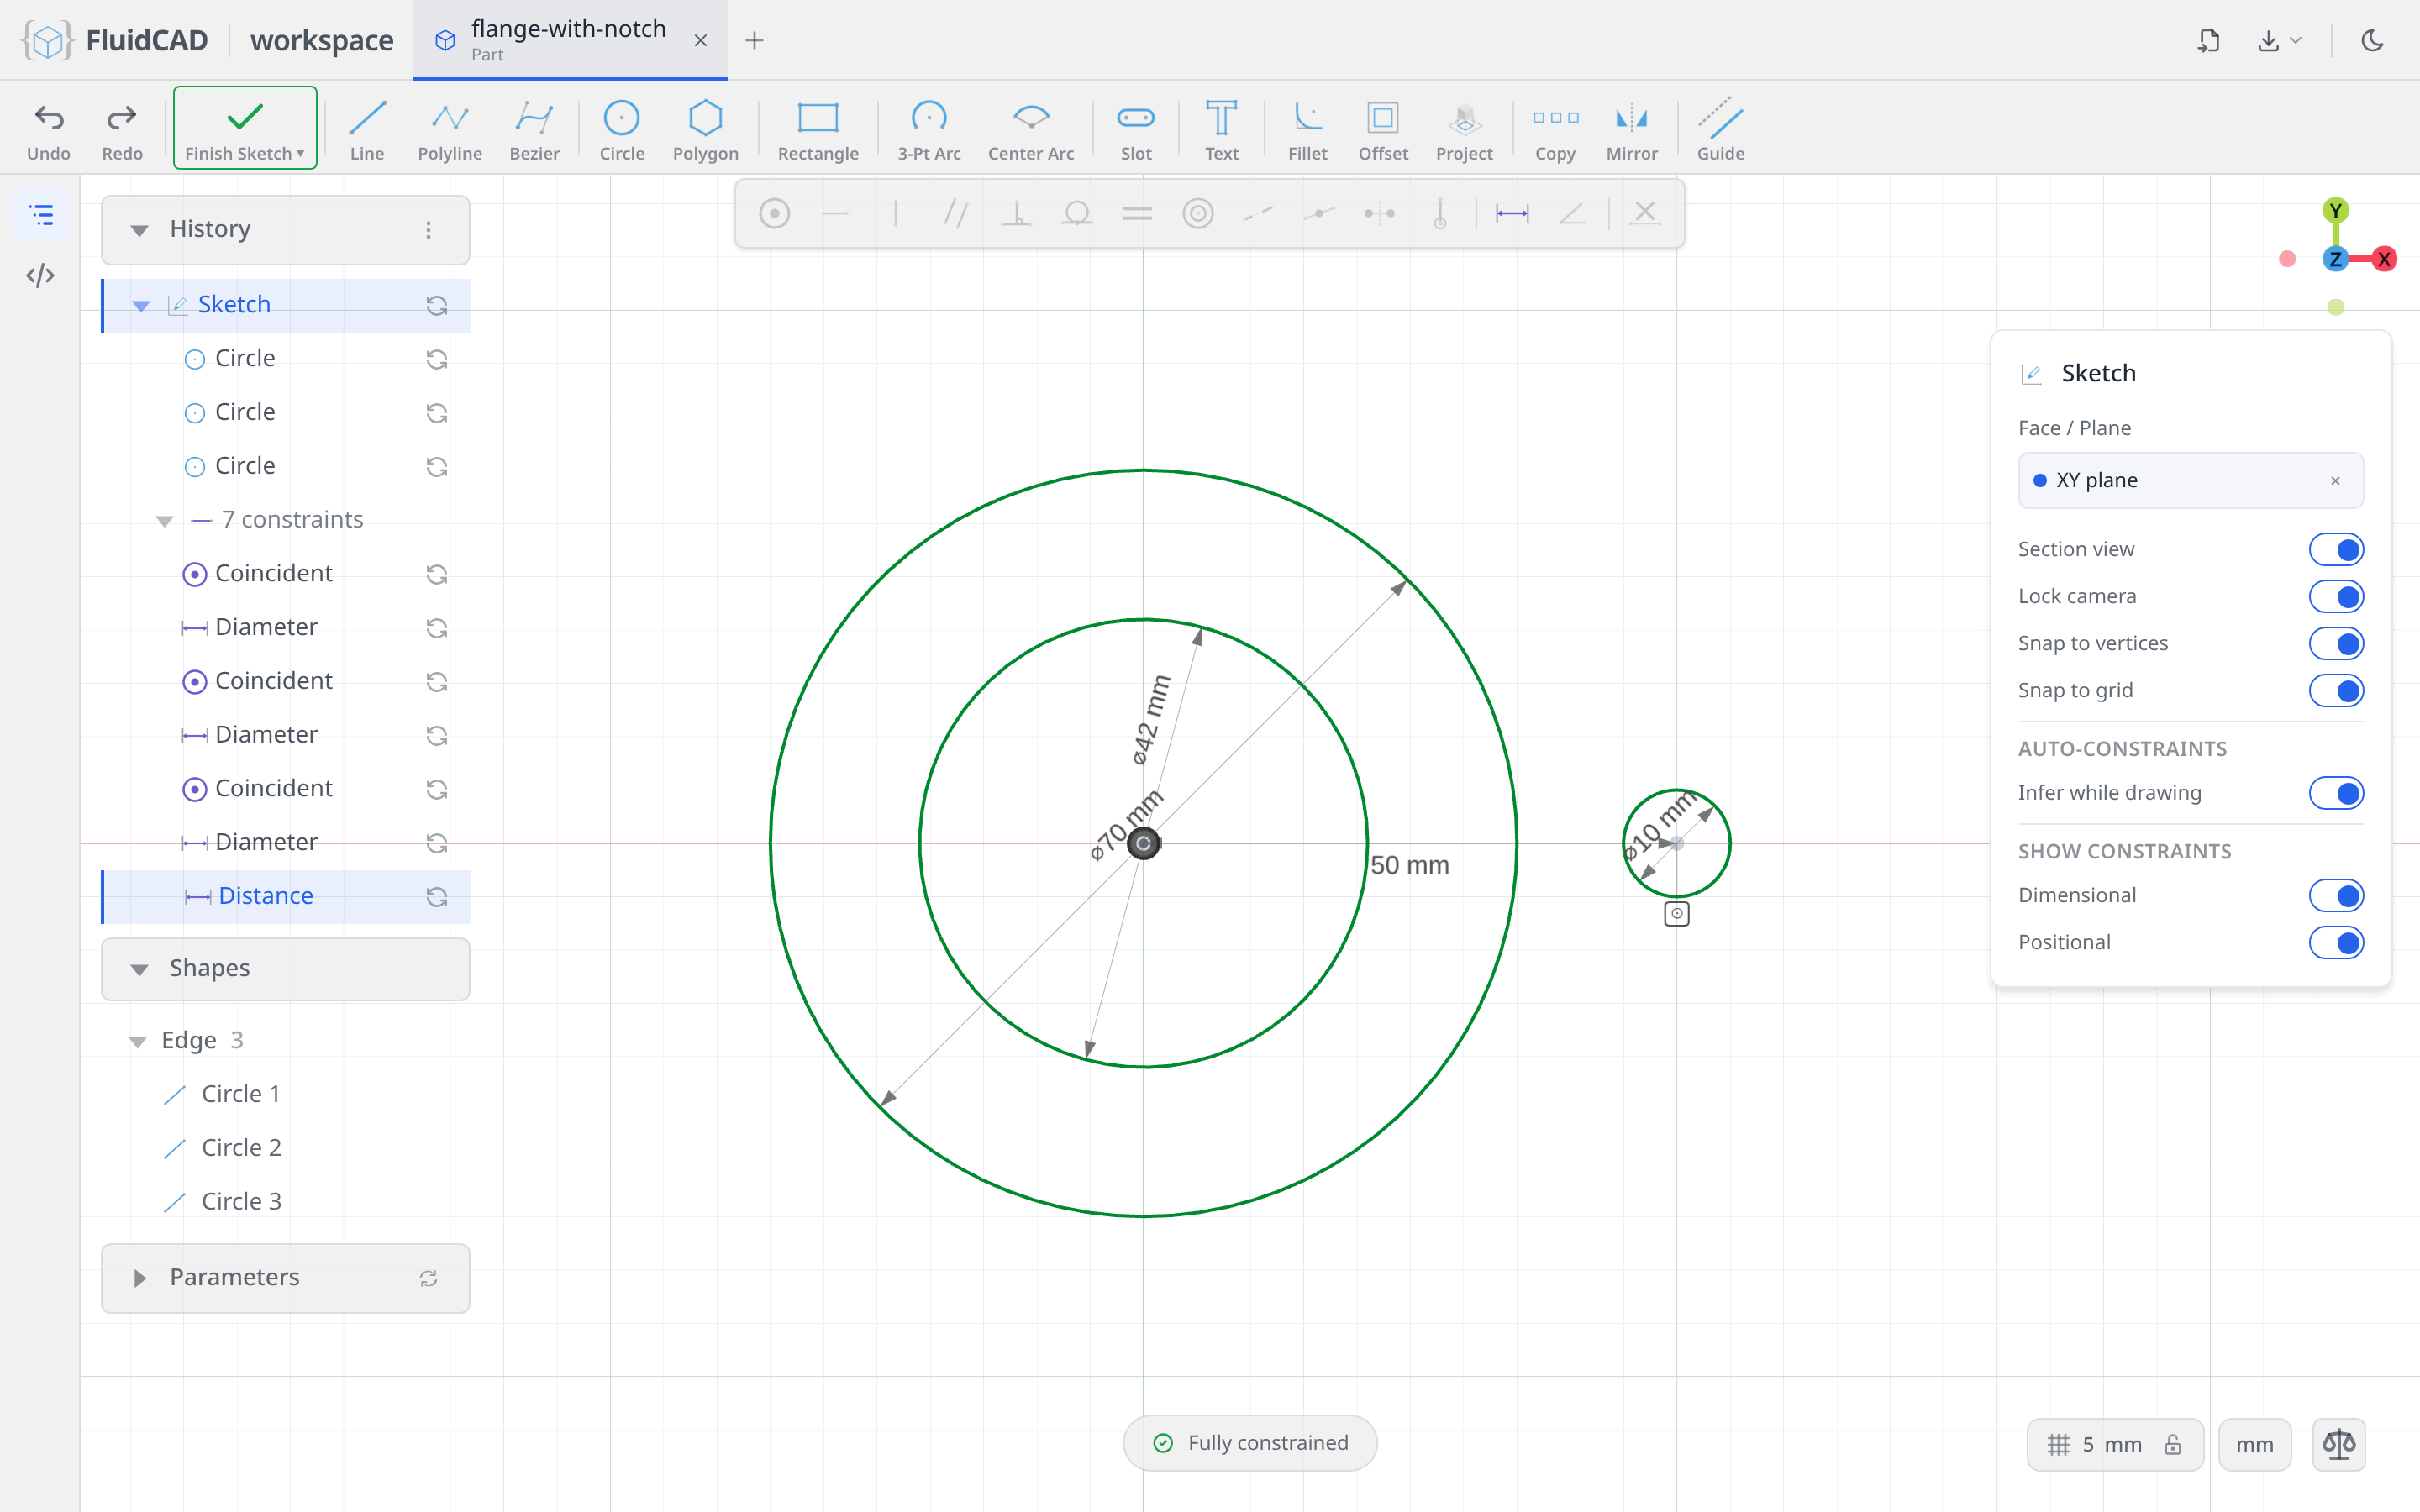Clear the XY plane selection
Image resolution: width=2420 pixels, height=1512 pixels.
click(2335, 481)
